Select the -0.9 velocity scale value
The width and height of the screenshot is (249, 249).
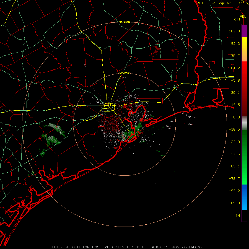click(x=235, y=117)
